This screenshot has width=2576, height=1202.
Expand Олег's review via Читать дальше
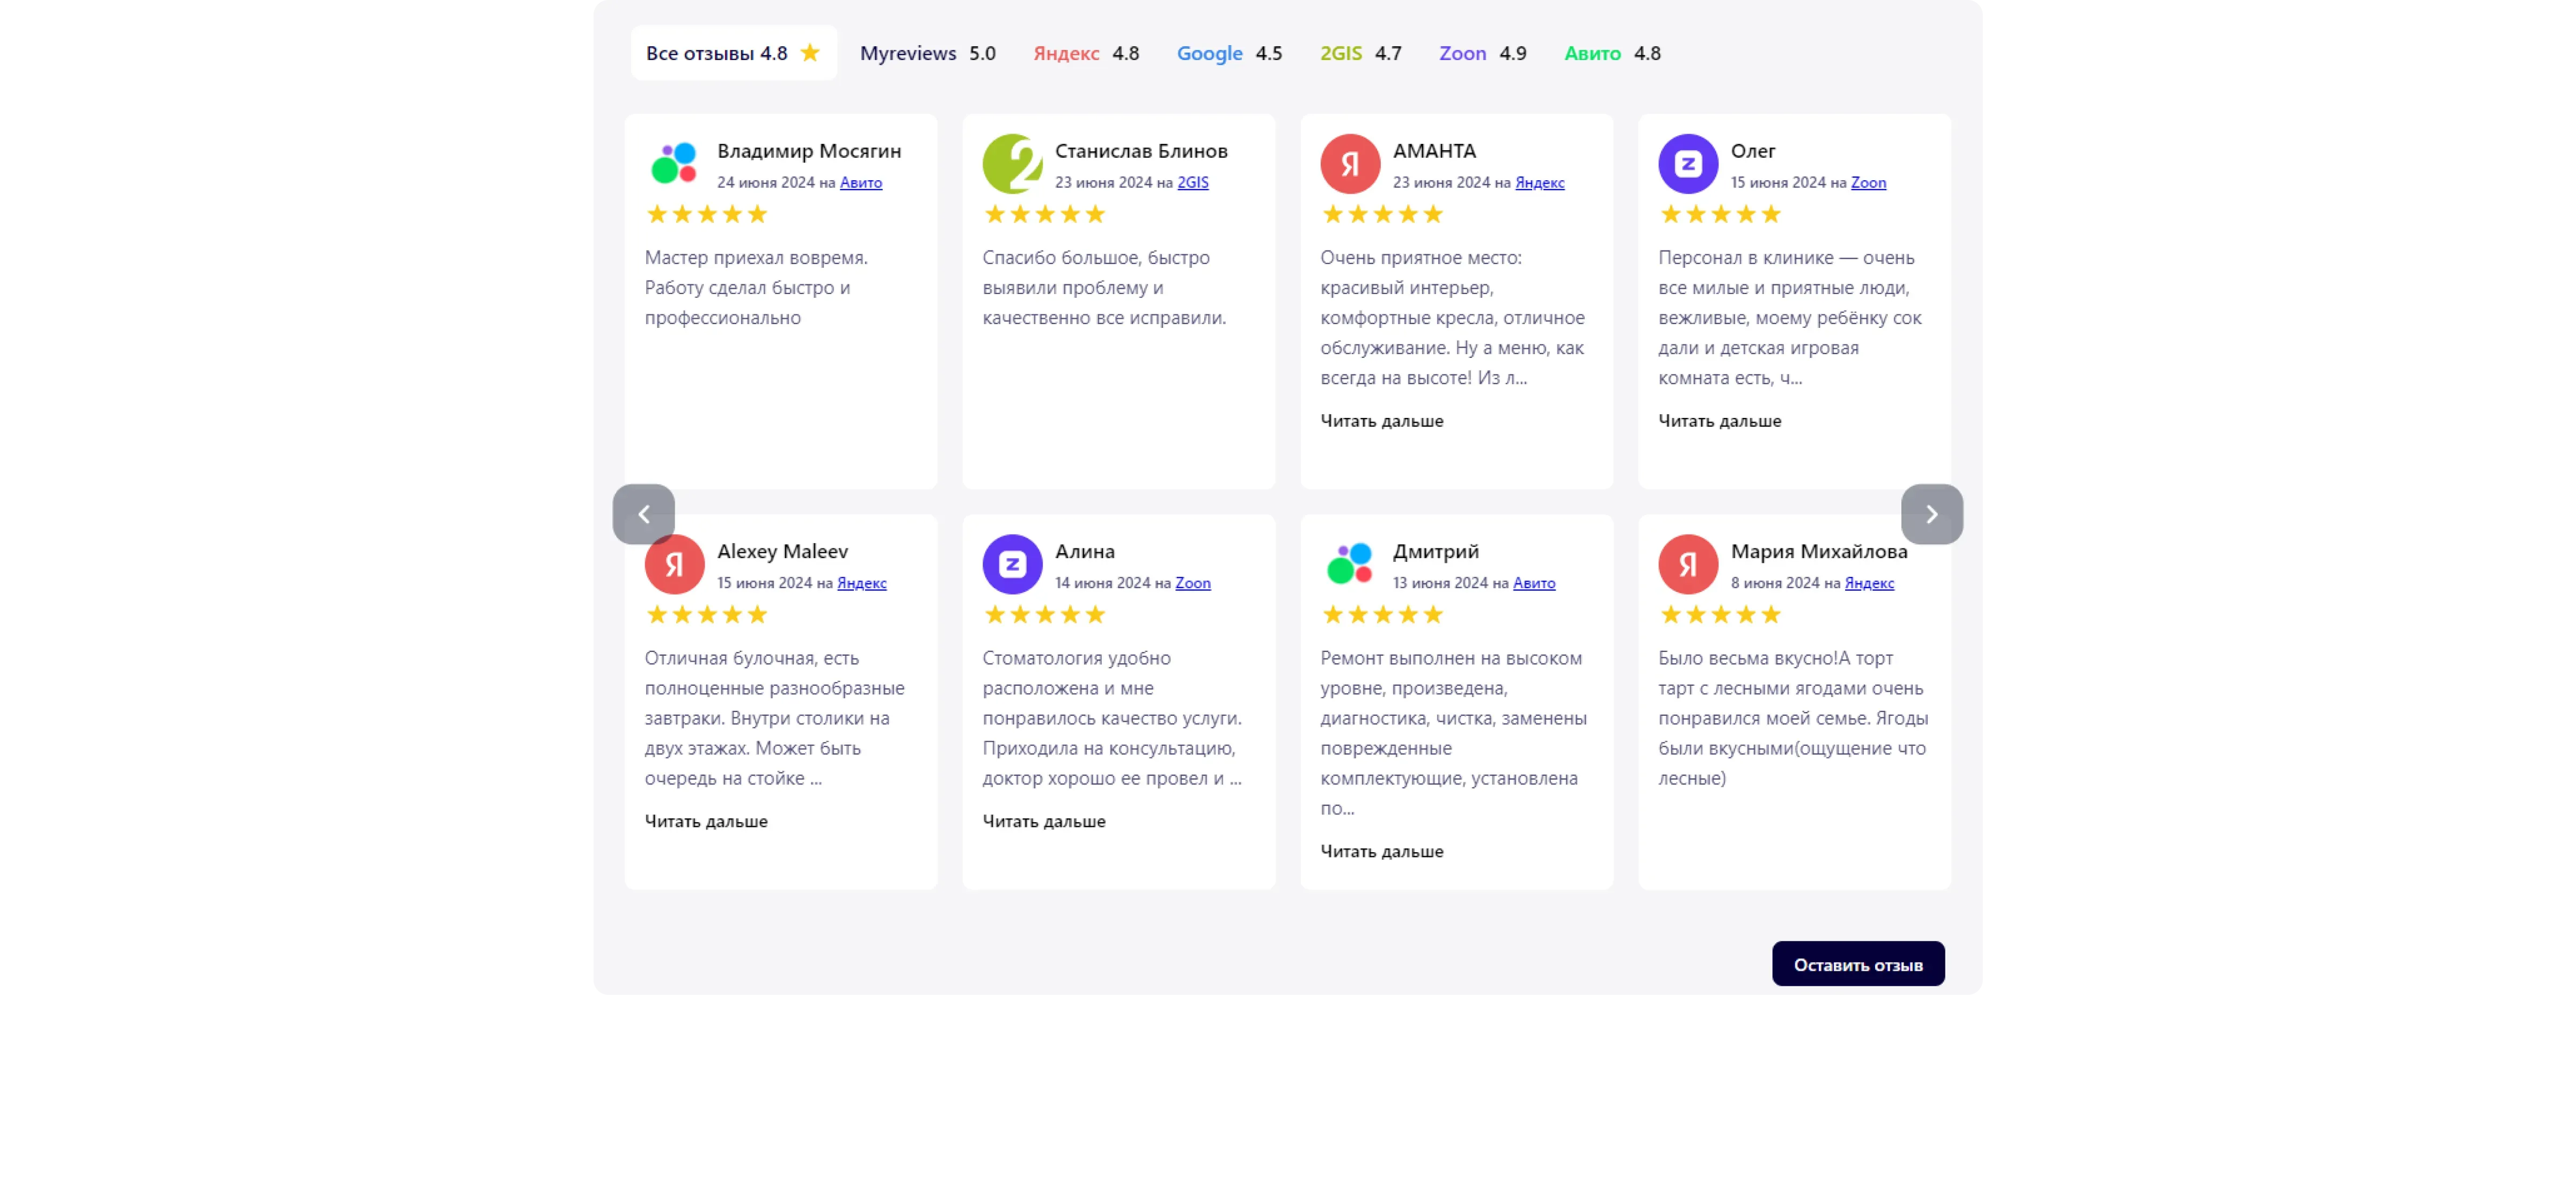point(1719,421)
